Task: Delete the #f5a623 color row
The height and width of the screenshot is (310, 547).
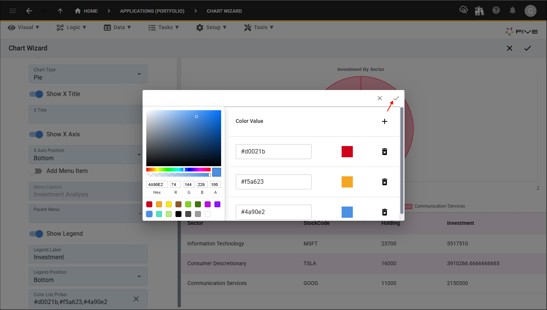Action: point(384,182)
